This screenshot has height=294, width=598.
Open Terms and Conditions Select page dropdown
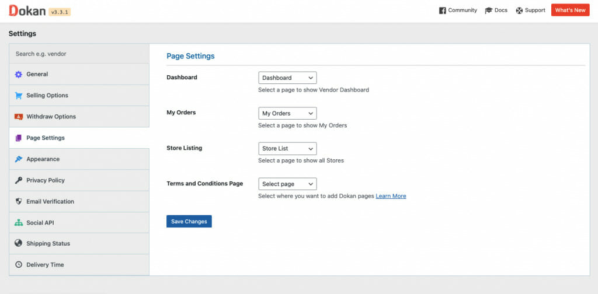click(287, 184)
